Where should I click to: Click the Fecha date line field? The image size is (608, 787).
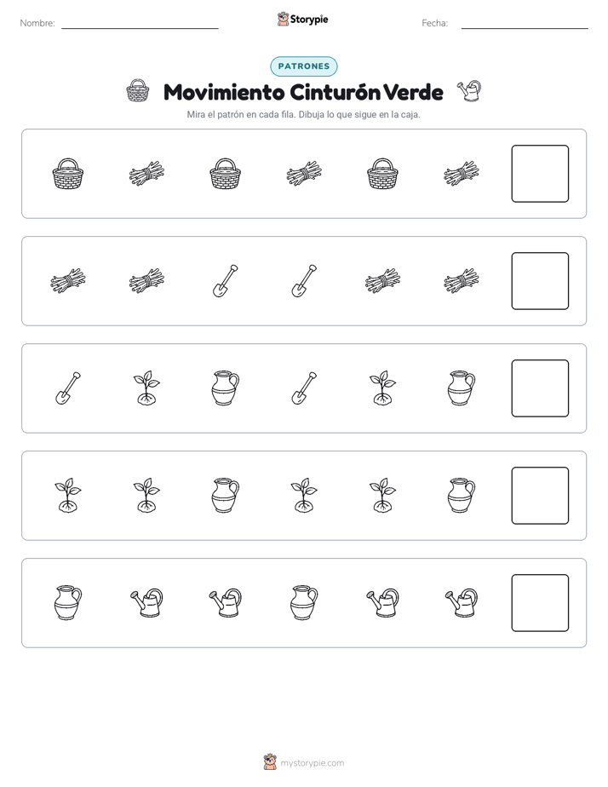point(525,23)
